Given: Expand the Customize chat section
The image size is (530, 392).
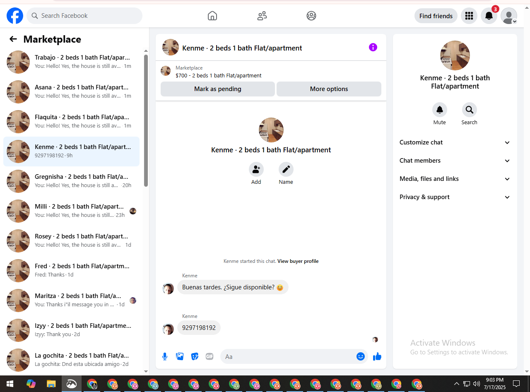Looking at the screenshot, I should coord(455,142).
